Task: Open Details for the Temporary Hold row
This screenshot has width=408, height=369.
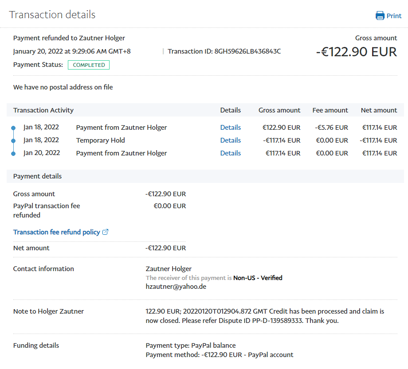Action: (x=230, y=140)
